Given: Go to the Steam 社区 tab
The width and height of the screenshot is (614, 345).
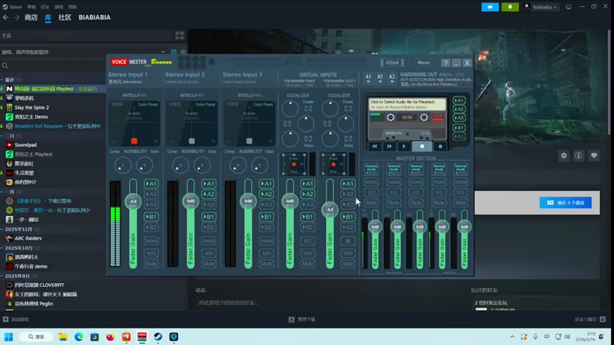Looking at the screenshot, I should (x=65, y=17).
